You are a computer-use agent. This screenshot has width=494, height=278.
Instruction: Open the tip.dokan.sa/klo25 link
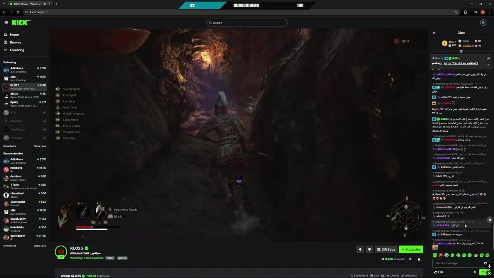pos(461,63)
